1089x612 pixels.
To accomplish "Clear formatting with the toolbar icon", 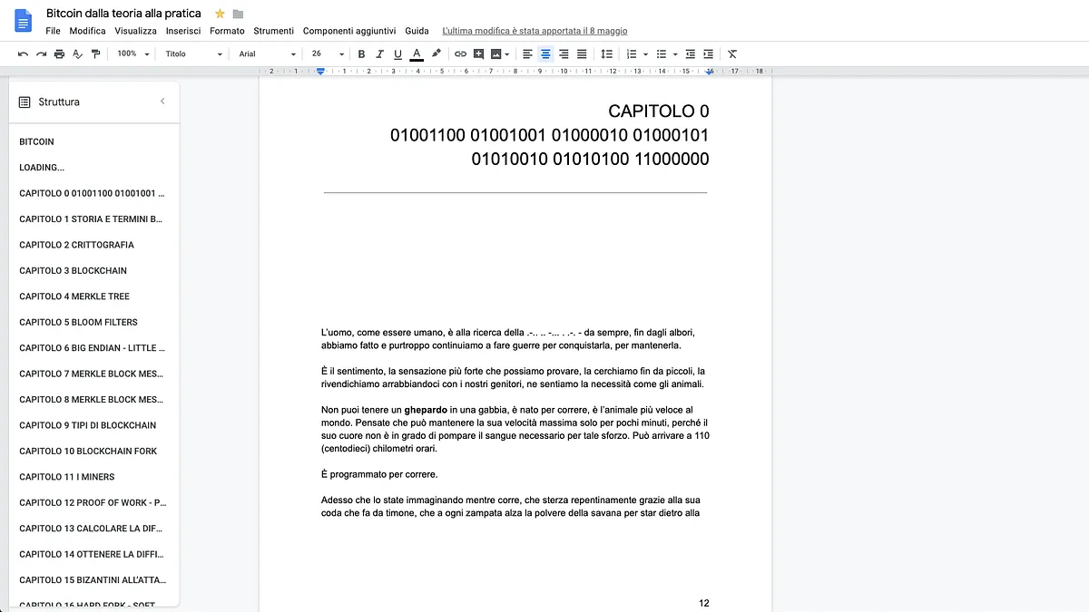I will (731, 53).
